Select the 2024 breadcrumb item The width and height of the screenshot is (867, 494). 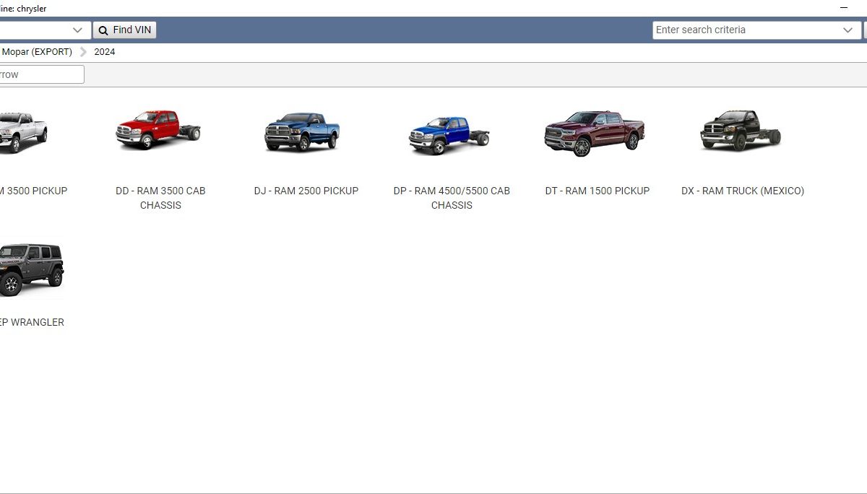tap(104, 52)
